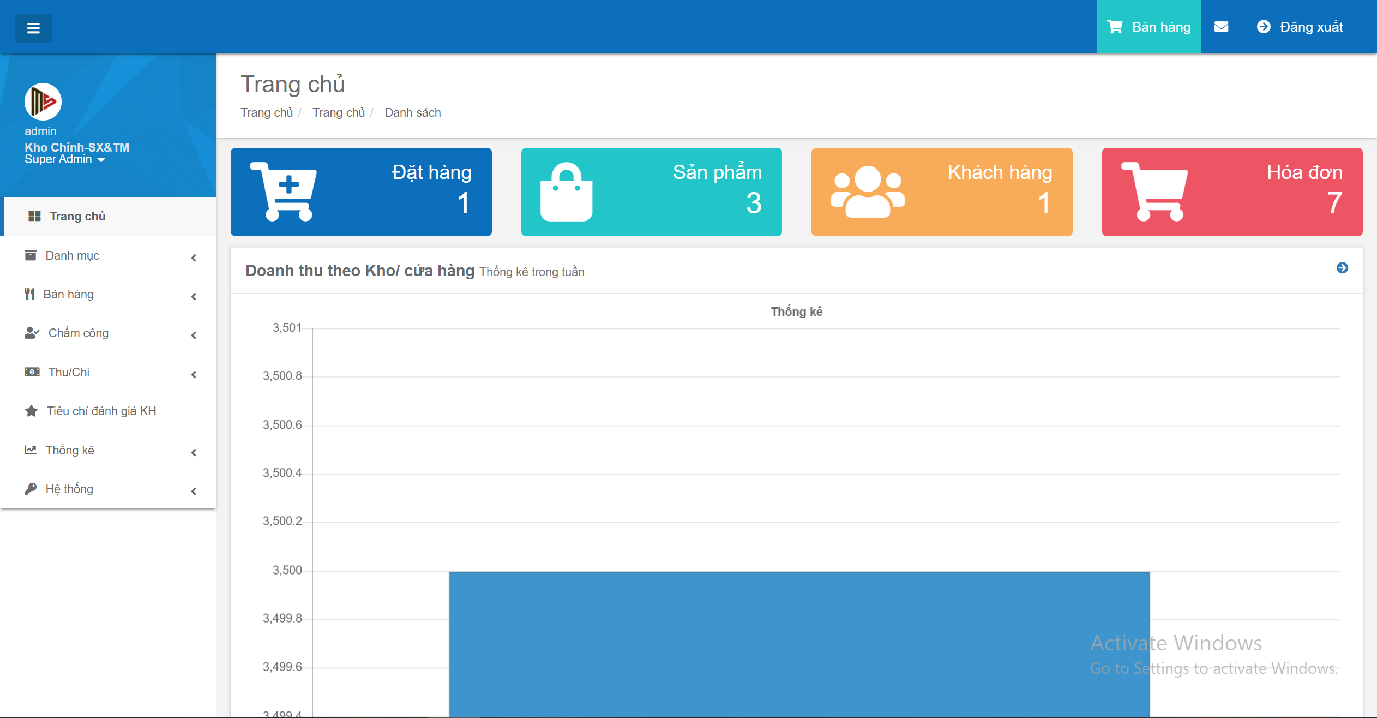The image size is (1377, 718).
Task: Click the Hệ thống key icon
Action: pos(31,489)
